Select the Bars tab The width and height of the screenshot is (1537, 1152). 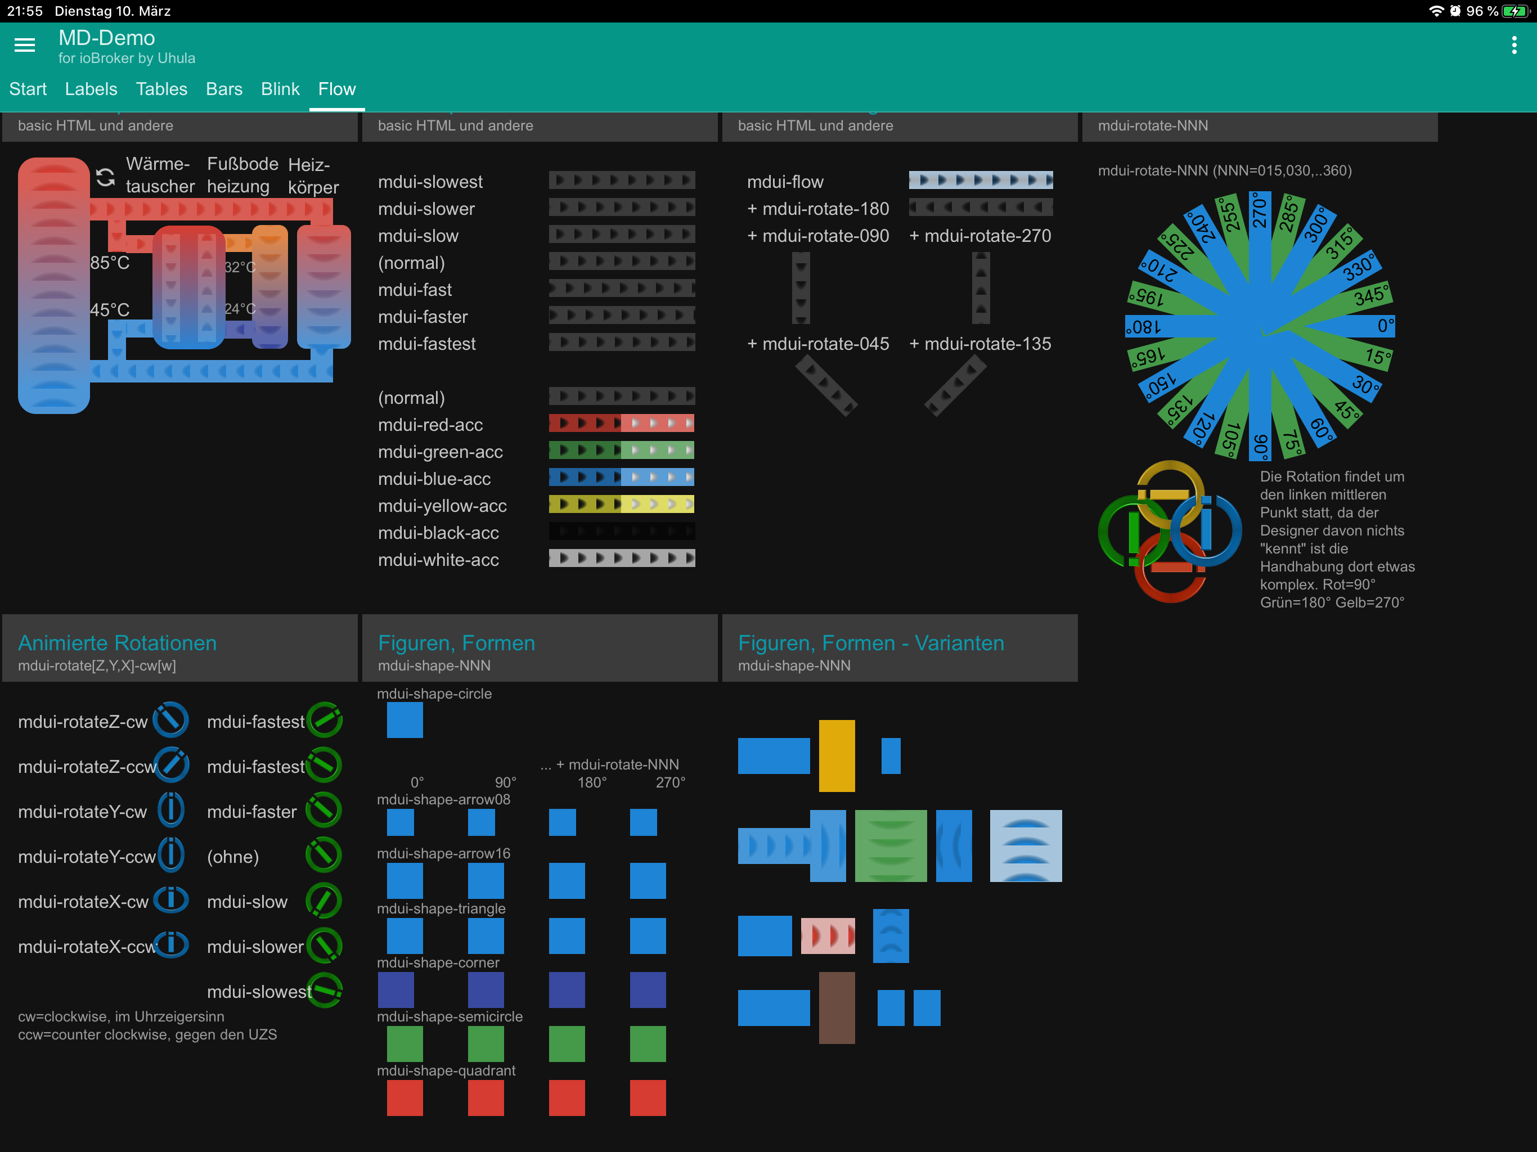pyautogui.click(x=224, y=89)
